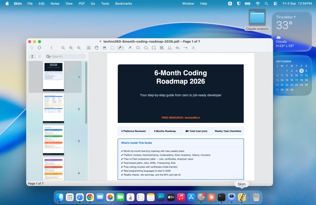Select page 4 thumbnail
The image size is (316, 205).
pos(53,169)
